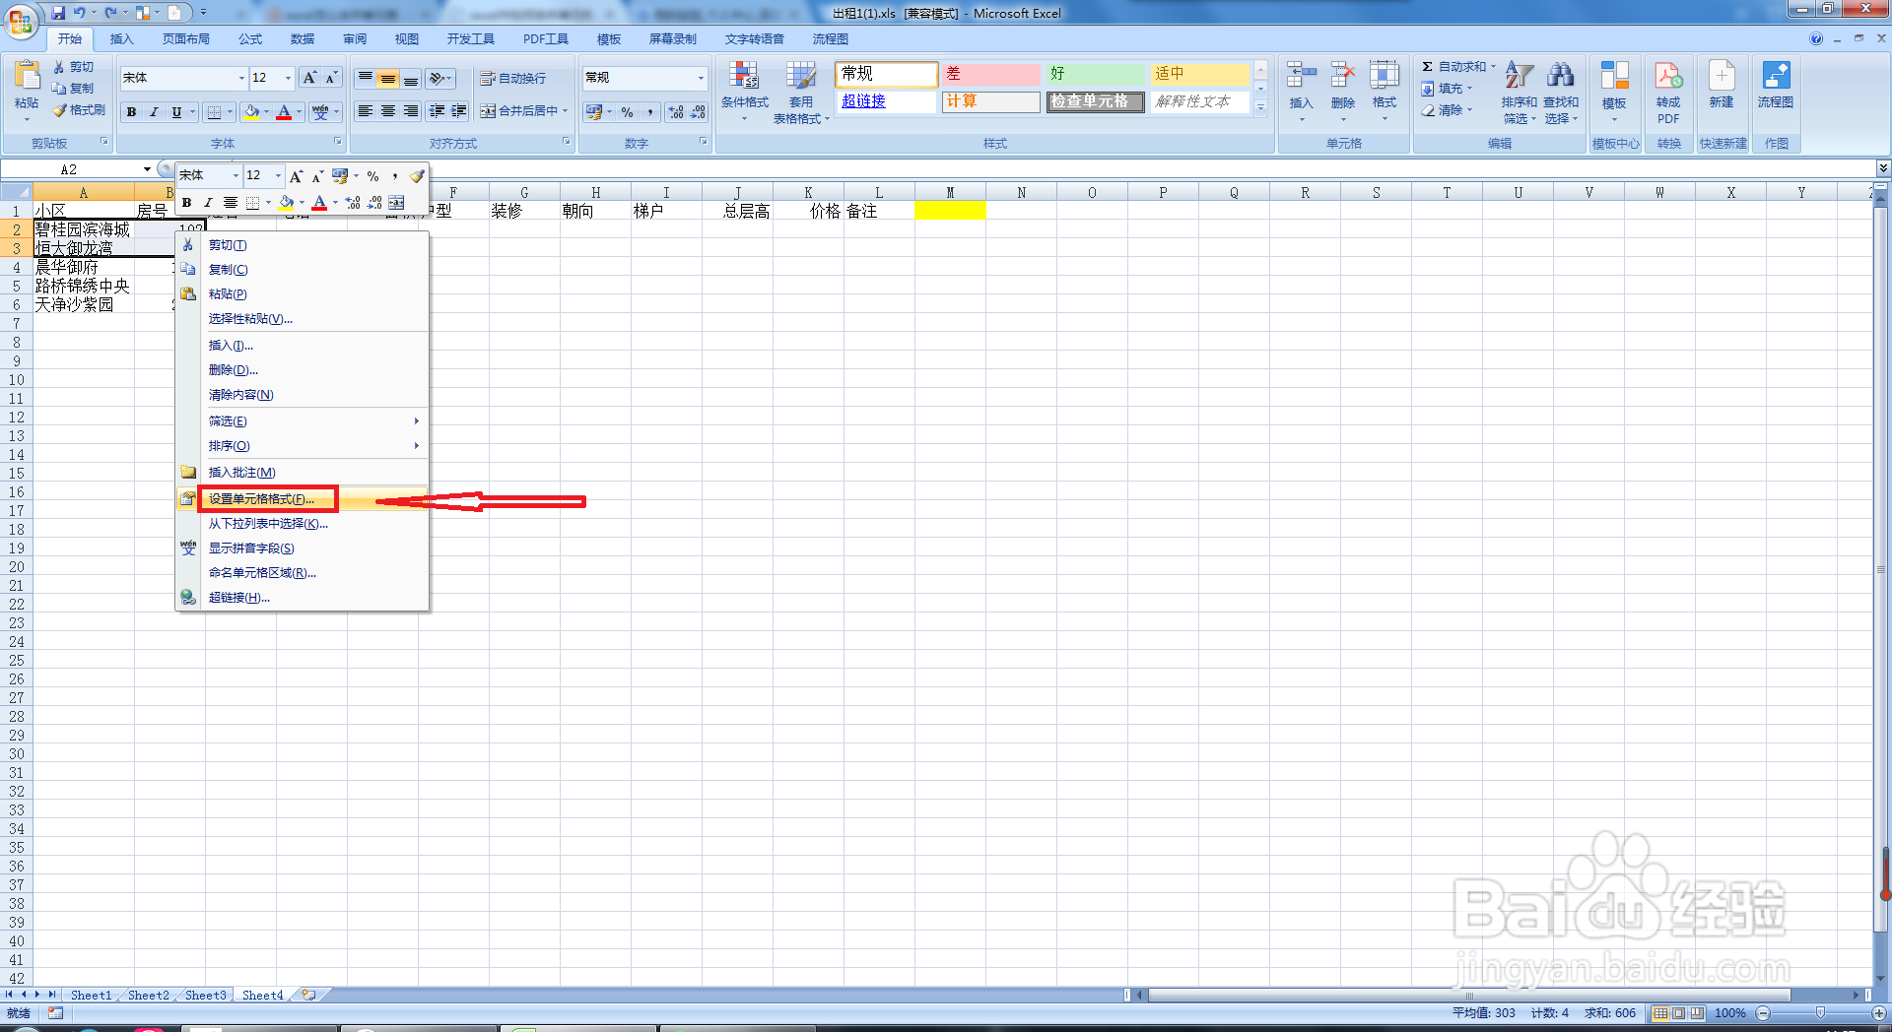Screen dimensions: 1892x1032
Task: Click the Format Painter (格式刷) brush icon
Action: pyautogui.click(x=59, y=110)
